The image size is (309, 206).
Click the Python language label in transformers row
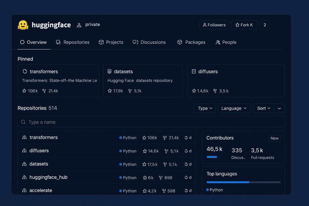pos(129,138)
